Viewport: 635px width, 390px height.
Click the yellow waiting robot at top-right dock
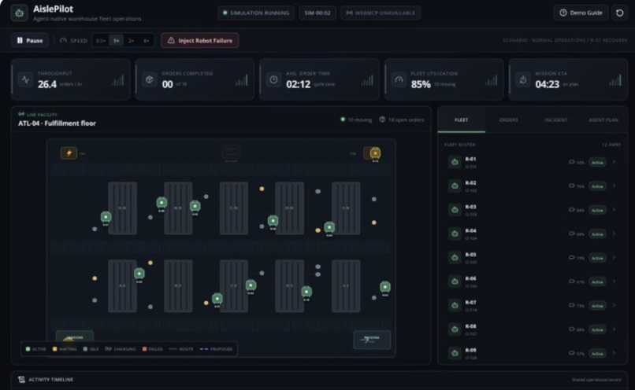(x=375, y=153)
